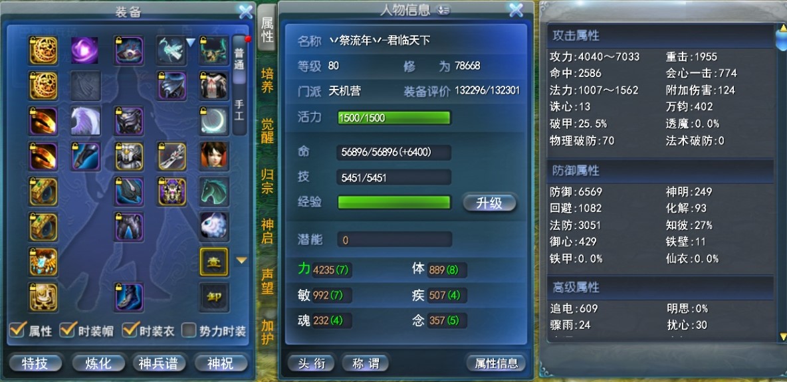787x382 pixels.
Task: Open the 神兵谱 button
Action: point(158,363)
